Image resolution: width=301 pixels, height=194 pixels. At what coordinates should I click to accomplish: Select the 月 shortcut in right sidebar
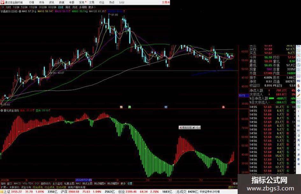pos(298,145)
